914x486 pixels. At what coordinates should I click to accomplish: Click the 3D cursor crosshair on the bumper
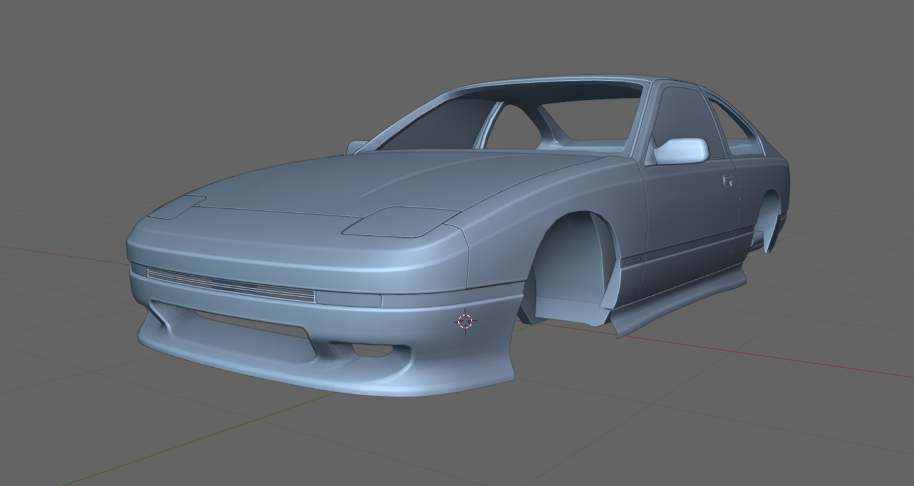coord(466,321)
